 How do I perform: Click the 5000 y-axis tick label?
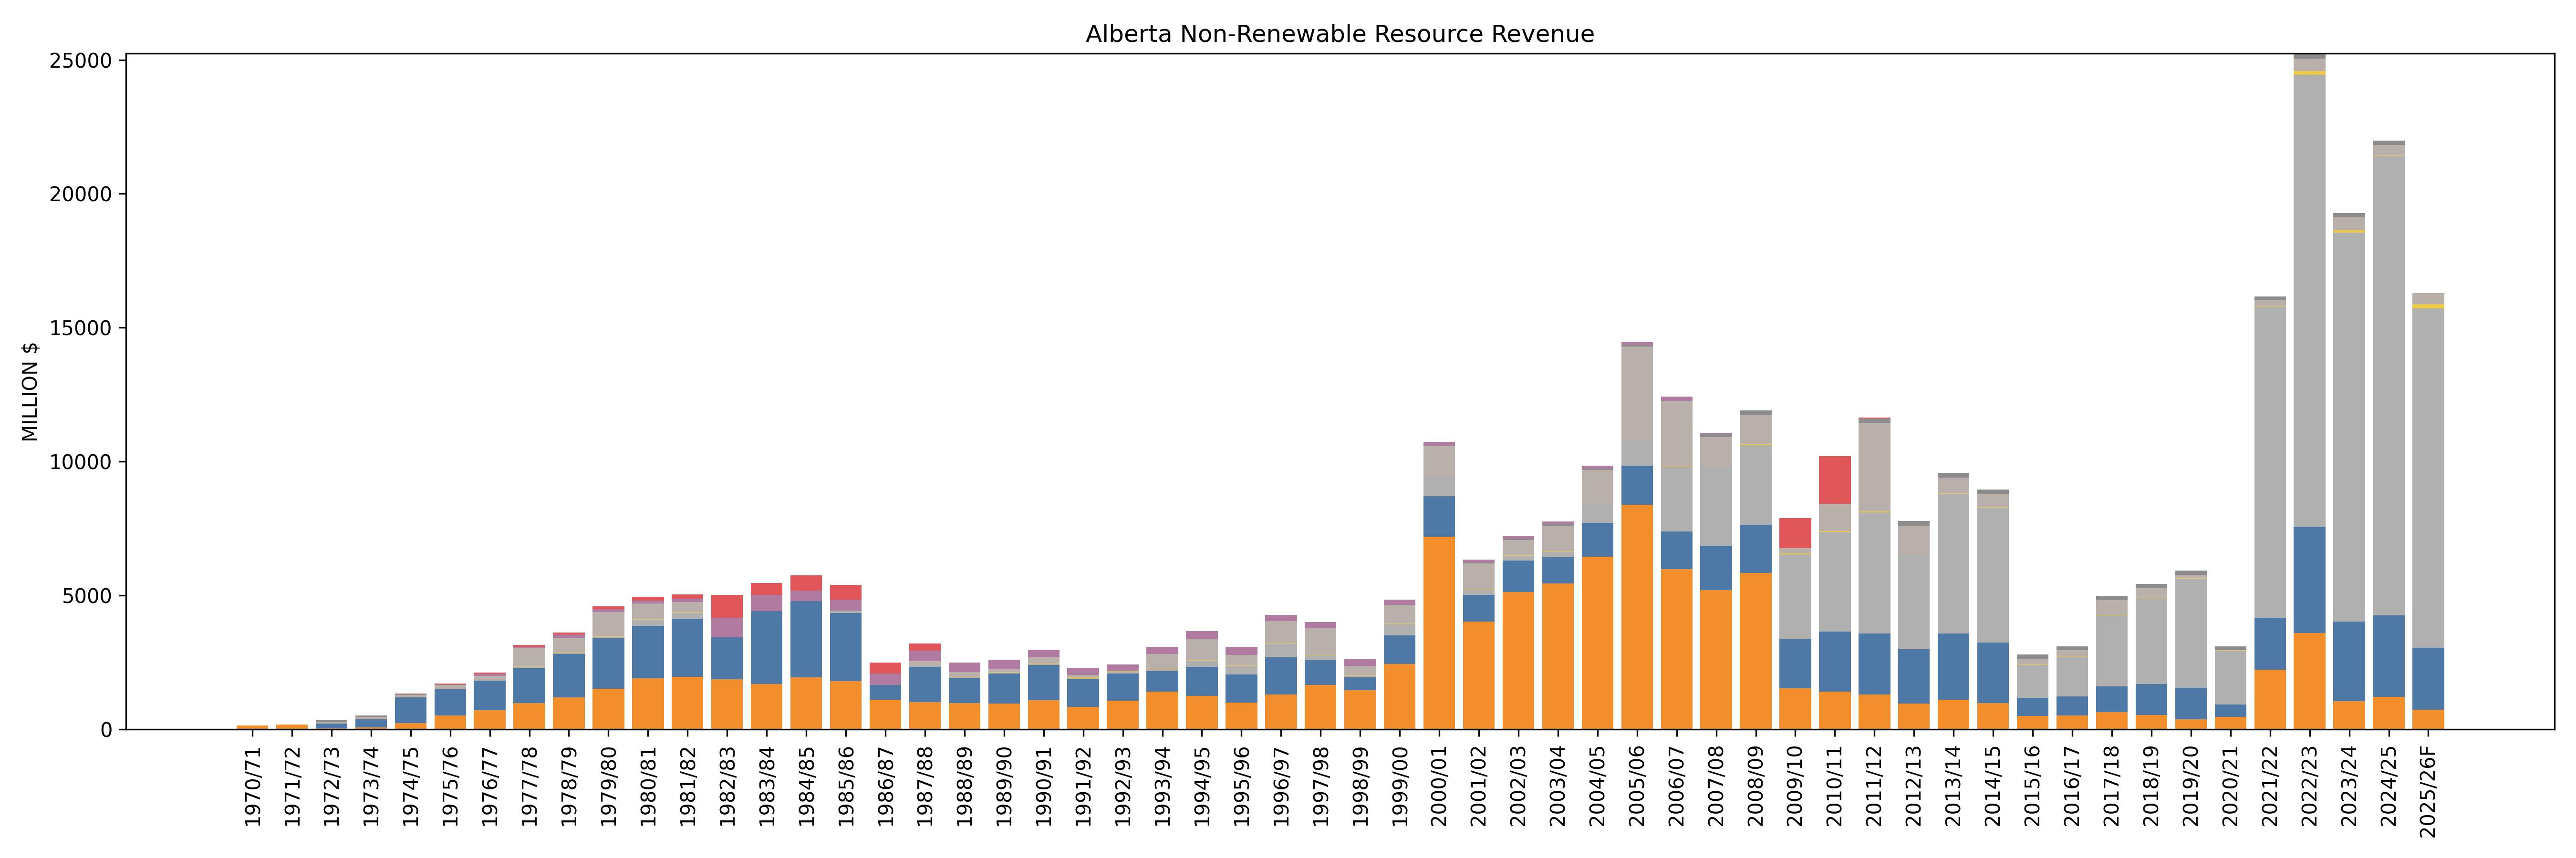(x=86, y=596)
